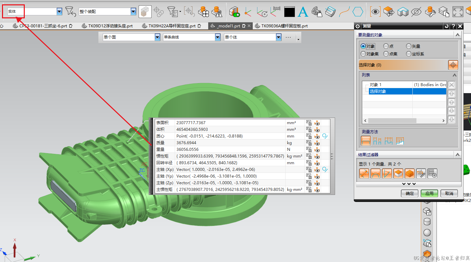Screen dimensions: 471x262
Task: Select the orange-blue curve spline tool
Action: click(x=344, y=12)
